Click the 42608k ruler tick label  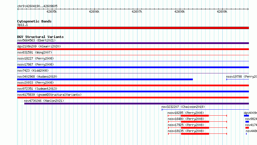pyautogui.click(x=180, y=12)
